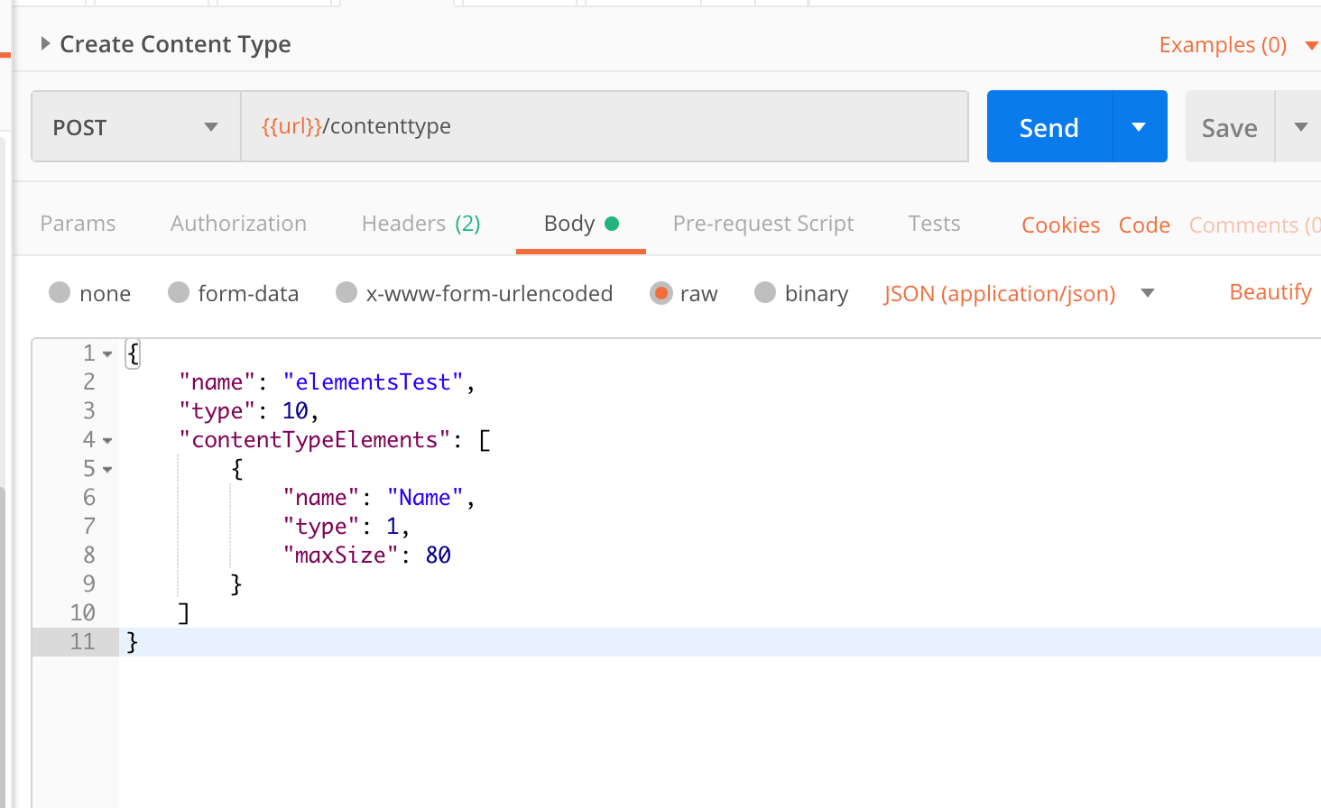Click the Save button
The height and width of the screenshot is (808, 1321).
(x=1229, y=128)
